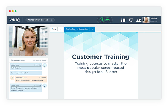Click the info icon beside Management lessons
Image resolution: width=168 pixels, height=107 pixels.
coord(52,20)
